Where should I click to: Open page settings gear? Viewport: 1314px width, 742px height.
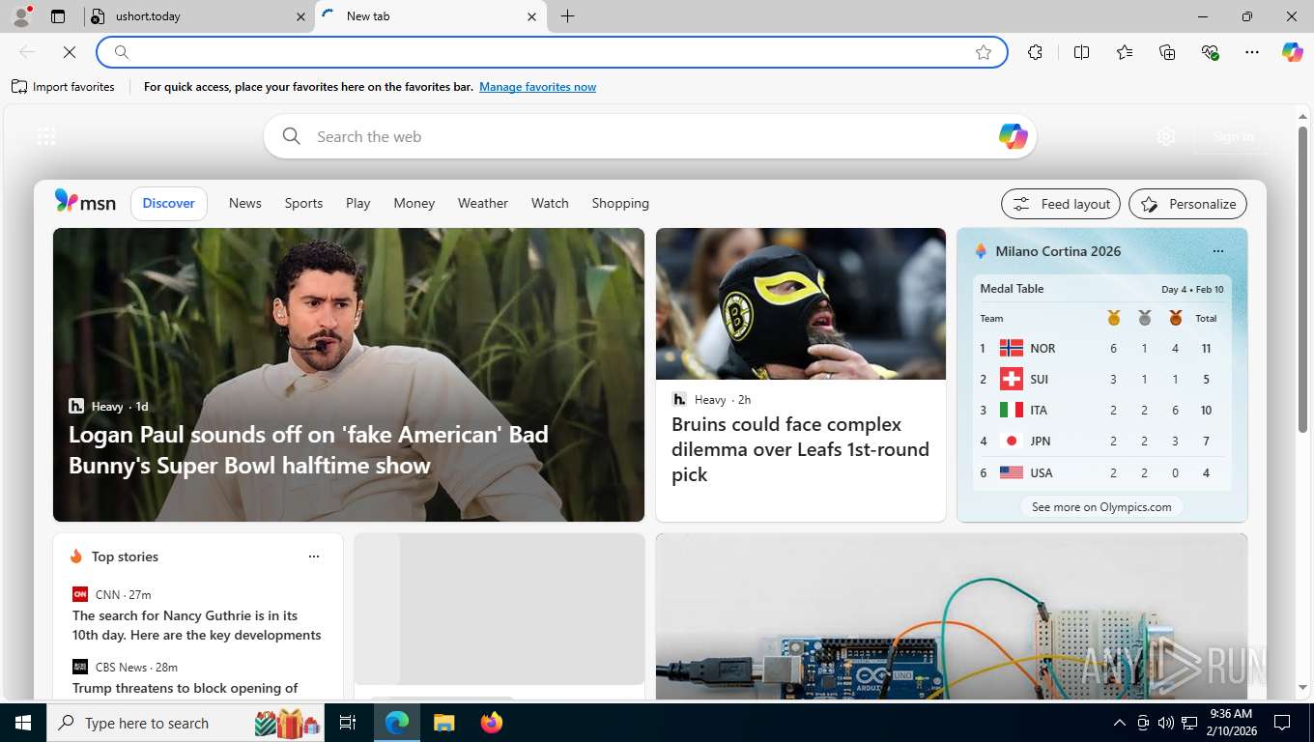pyautogui.click(x=1166, y=136)
